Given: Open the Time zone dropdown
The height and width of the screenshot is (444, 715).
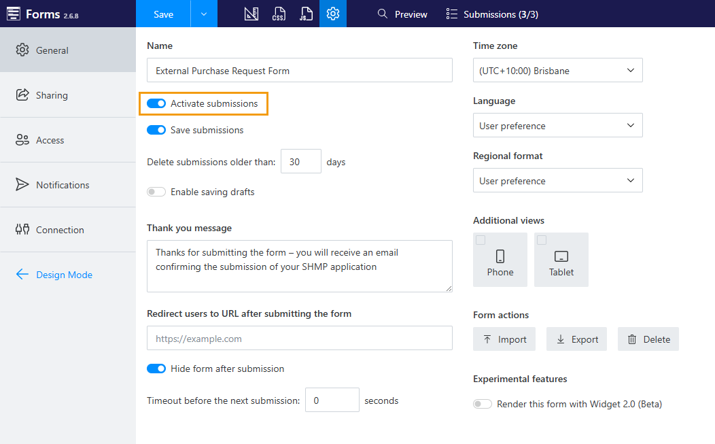Looking at the screenshot, I should (x=557, y=71).
